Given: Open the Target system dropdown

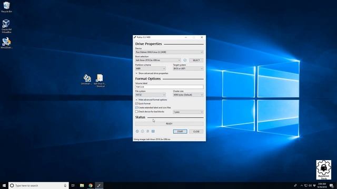Looking at the screenshot, I should tap(188, 69).
